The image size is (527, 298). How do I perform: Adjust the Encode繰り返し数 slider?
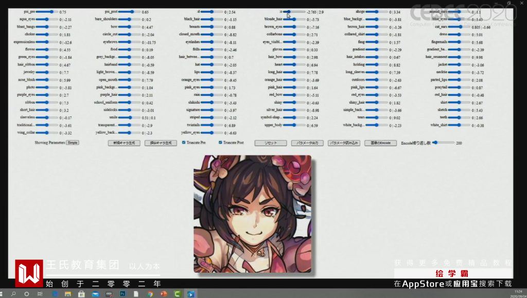tap(443, 143)
